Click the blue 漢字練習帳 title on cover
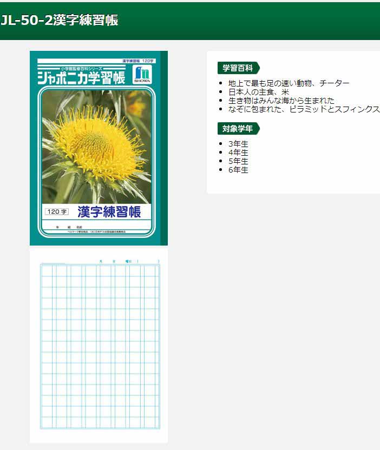380x450 pixels. point(109,212)
